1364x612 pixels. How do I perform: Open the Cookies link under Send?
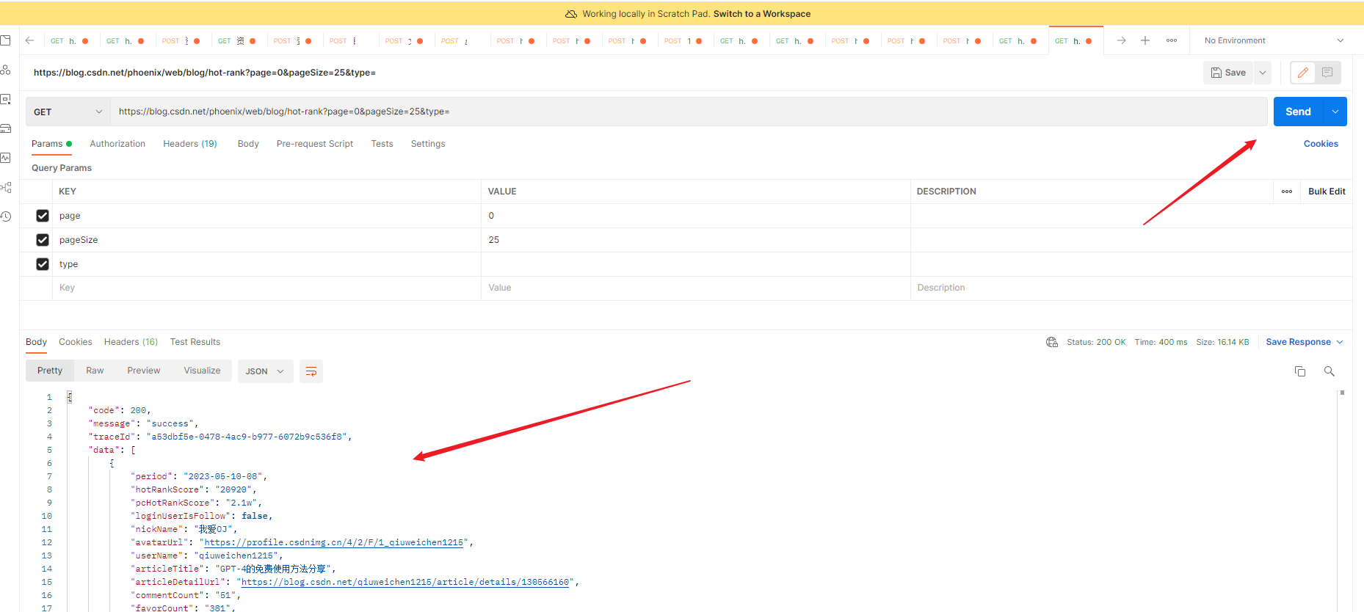pos(1321,144)
